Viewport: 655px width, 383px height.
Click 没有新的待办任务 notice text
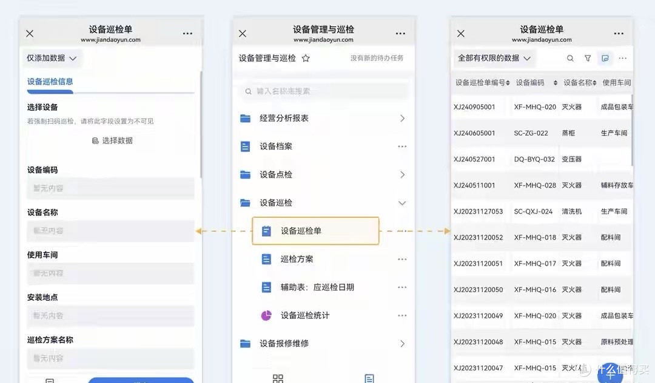[x=377, y=58]
